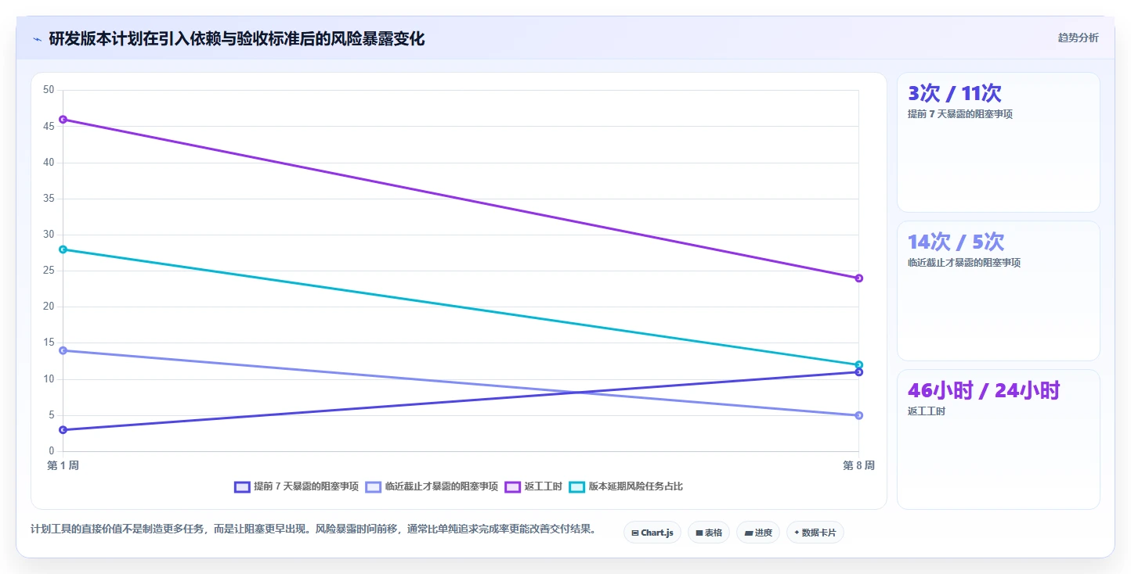Click the 数据卡片 tag chip
The width and height of the screenshot is (1131, 574).
pyautogui.click(x=815, y=533)
